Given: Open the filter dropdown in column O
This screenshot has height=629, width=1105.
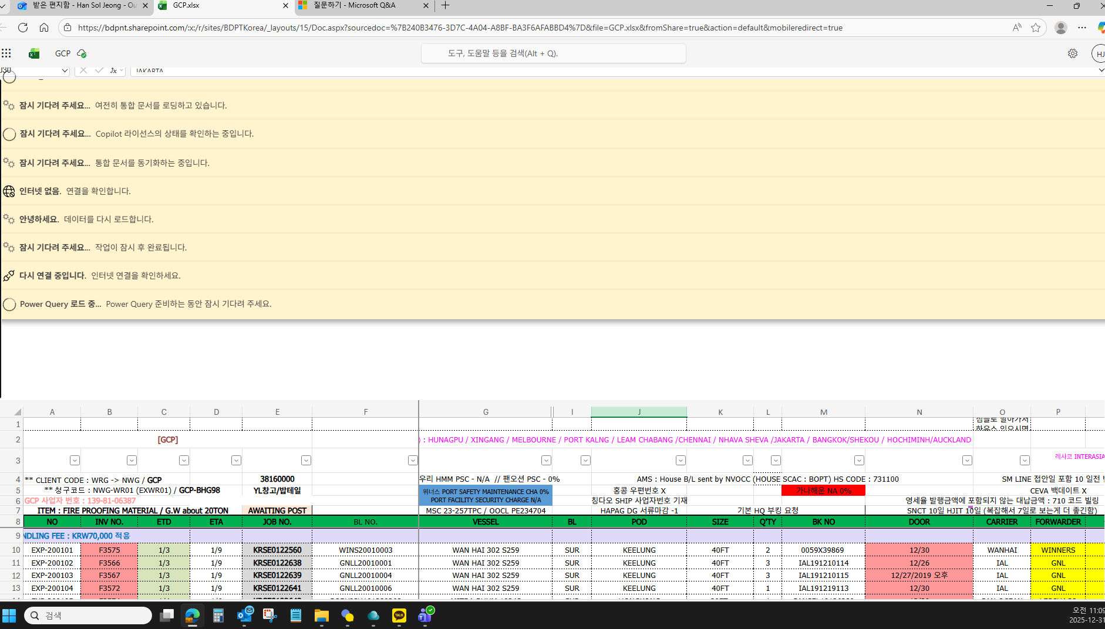Looking at the screenshot, I should (x=1025, y=461).
